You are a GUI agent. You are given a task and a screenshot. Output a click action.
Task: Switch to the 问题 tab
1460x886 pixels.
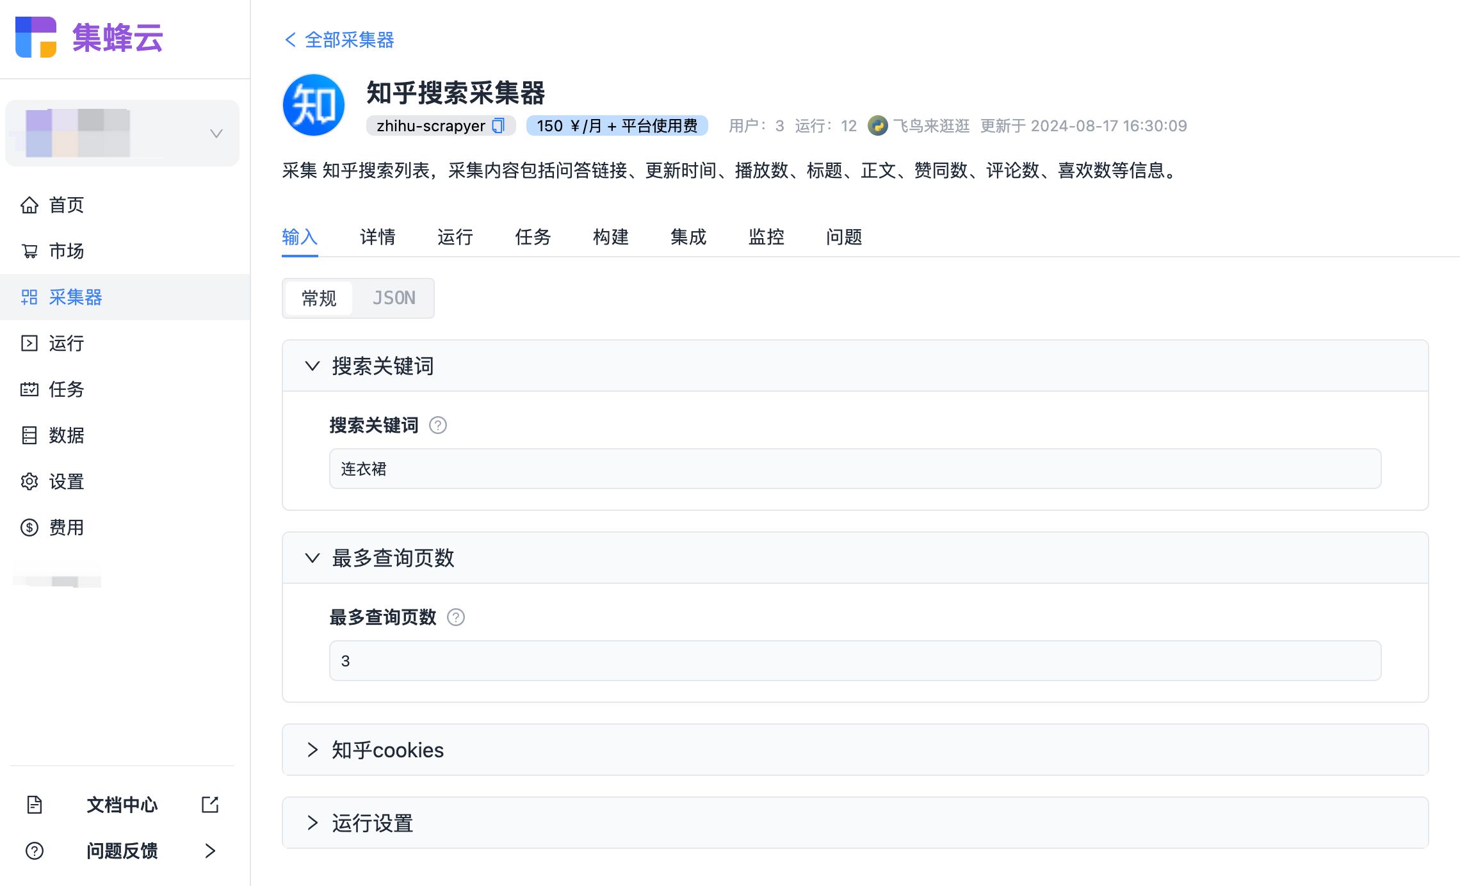[844, 237]
